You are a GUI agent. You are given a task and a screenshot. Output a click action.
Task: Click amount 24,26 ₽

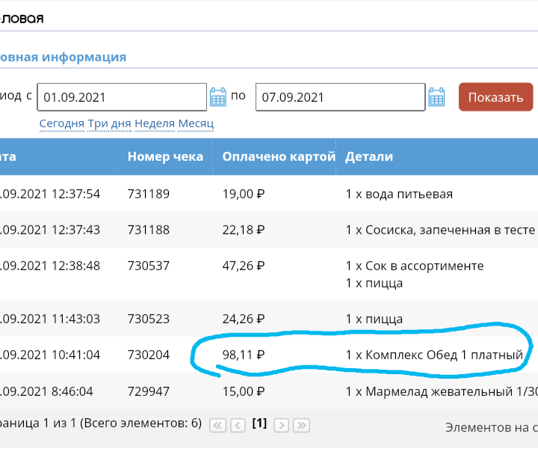pos(244,320)
